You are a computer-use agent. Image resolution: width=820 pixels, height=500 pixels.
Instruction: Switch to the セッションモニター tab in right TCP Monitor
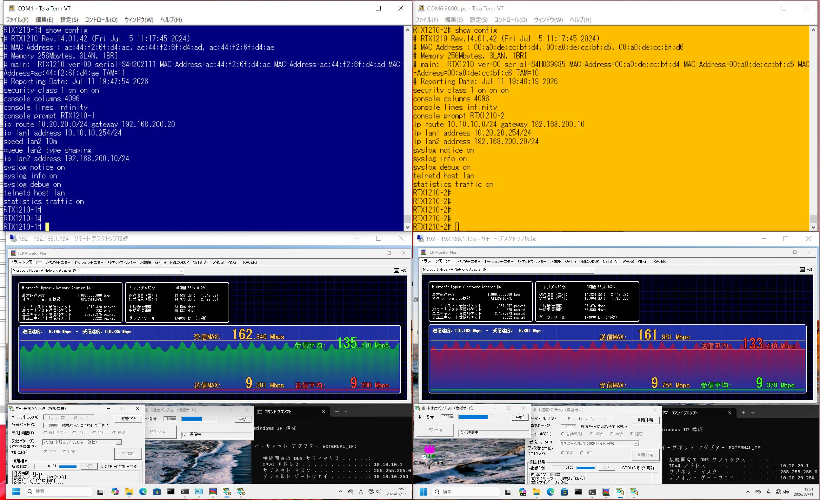tap(499, 261)
